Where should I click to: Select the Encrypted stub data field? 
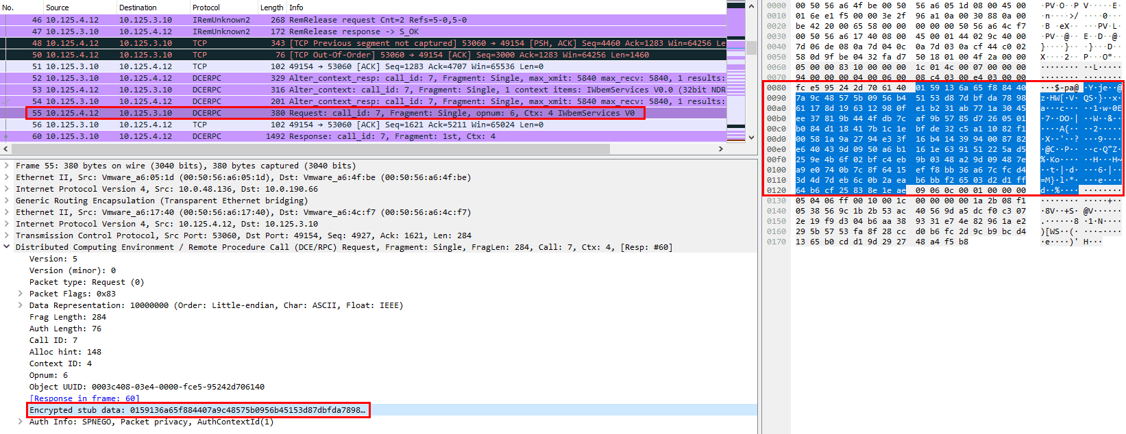[197, 410]
